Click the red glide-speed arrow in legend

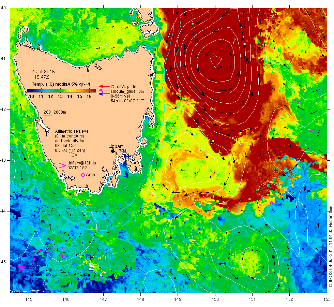104,86
